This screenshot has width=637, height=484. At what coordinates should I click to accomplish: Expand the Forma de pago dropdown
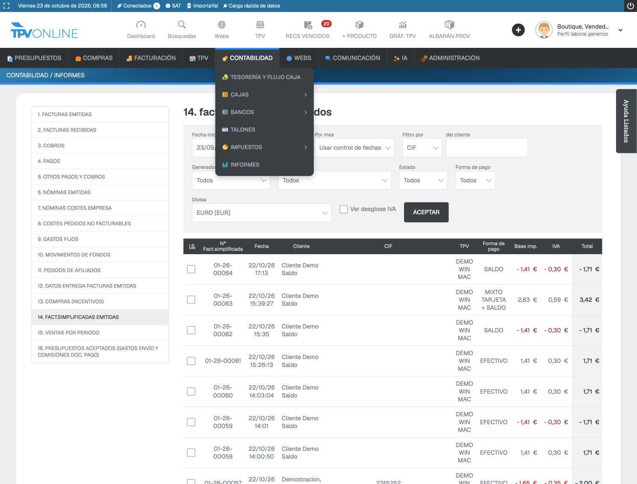click(x=475, y=180)
